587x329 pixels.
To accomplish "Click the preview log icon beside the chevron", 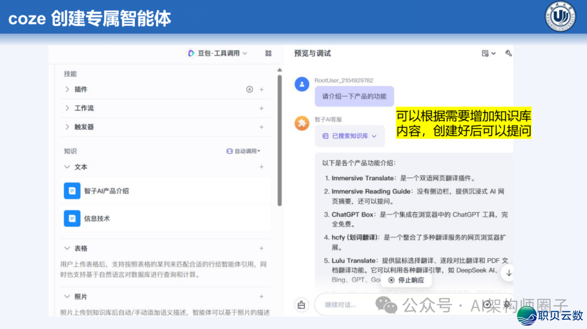I will 484,53.
